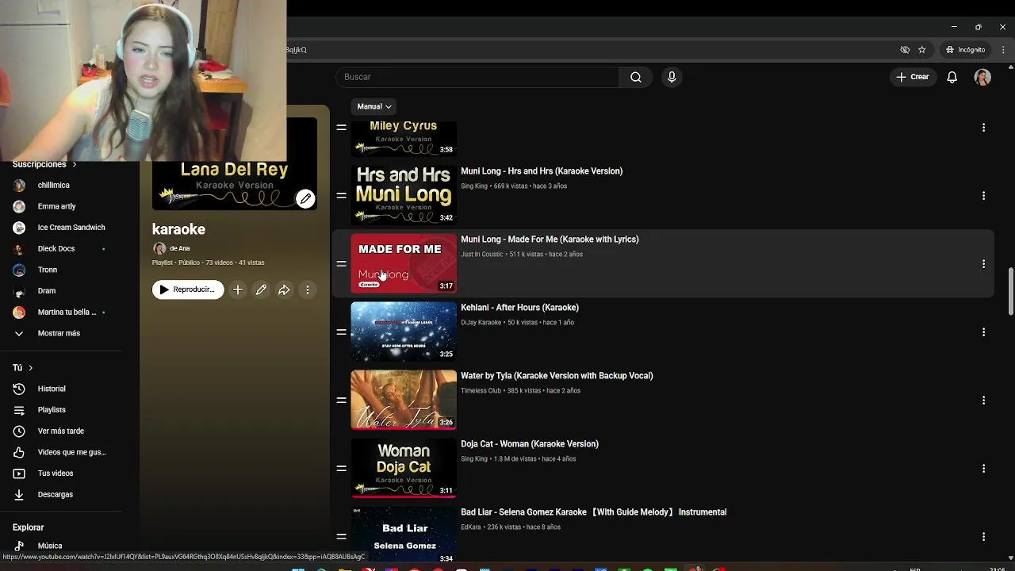This screenshot has height=571, width=1015.
Task: Open the notifications bell
Action: (952, 77)
